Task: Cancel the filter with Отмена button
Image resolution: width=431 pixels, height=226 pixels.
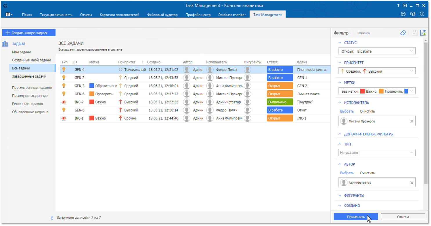Action: pyautogui.click(x=403, y=217)
